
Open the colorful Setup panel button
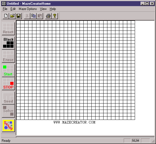pyautogui.click(x=8, y=125)
